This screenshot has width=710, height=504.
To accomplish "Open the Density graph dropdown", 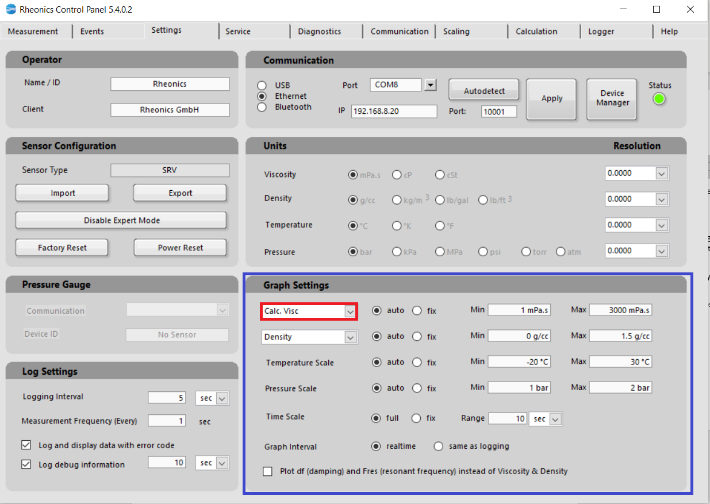I will tap(350, 337).
